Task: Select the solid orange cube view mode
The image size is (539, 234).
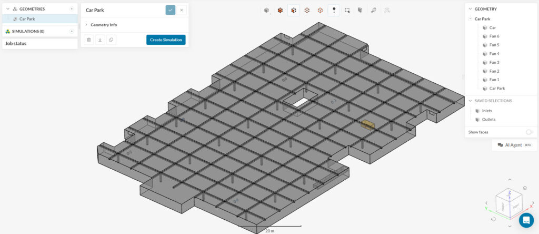Action: (x=280, y=11)
